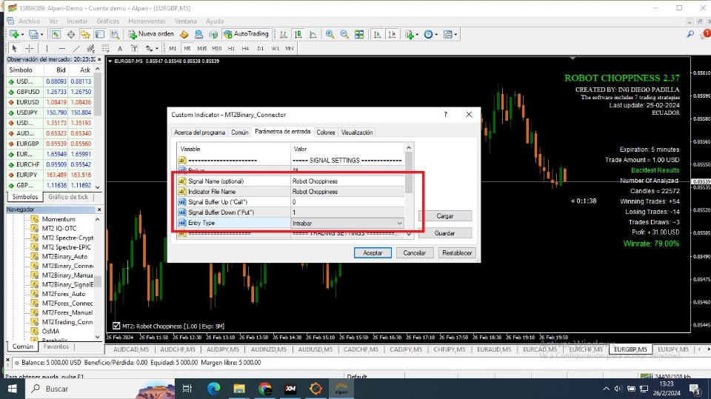Screen dimensions: 711x399
Task: Switch timeframe to M1
Action: (x=173, y=48)
